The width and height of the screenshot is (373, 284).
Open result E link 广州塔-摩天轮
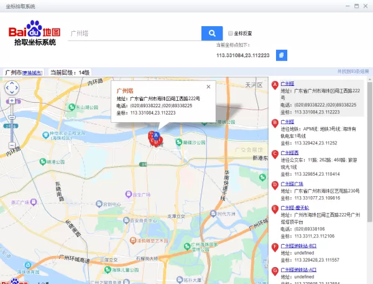coord(295,208)
